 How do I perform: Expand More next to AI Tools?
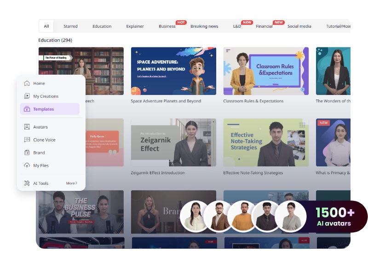[x=71, y=183]
